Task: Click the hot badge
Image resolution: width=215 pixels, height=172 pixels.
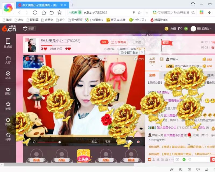Action: 104,42
